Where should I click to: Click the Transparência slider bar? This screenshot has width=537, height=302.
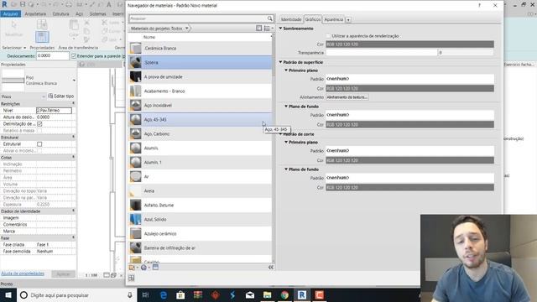(x=382, y=53)
